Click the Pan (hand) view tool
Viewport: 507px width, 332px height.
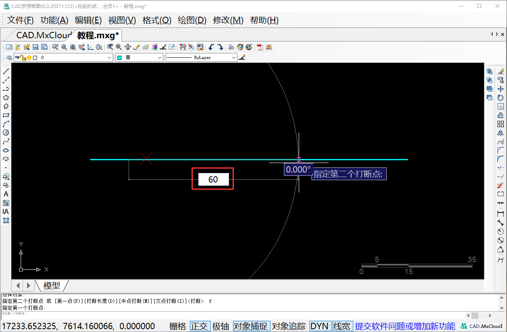point(82,47)
